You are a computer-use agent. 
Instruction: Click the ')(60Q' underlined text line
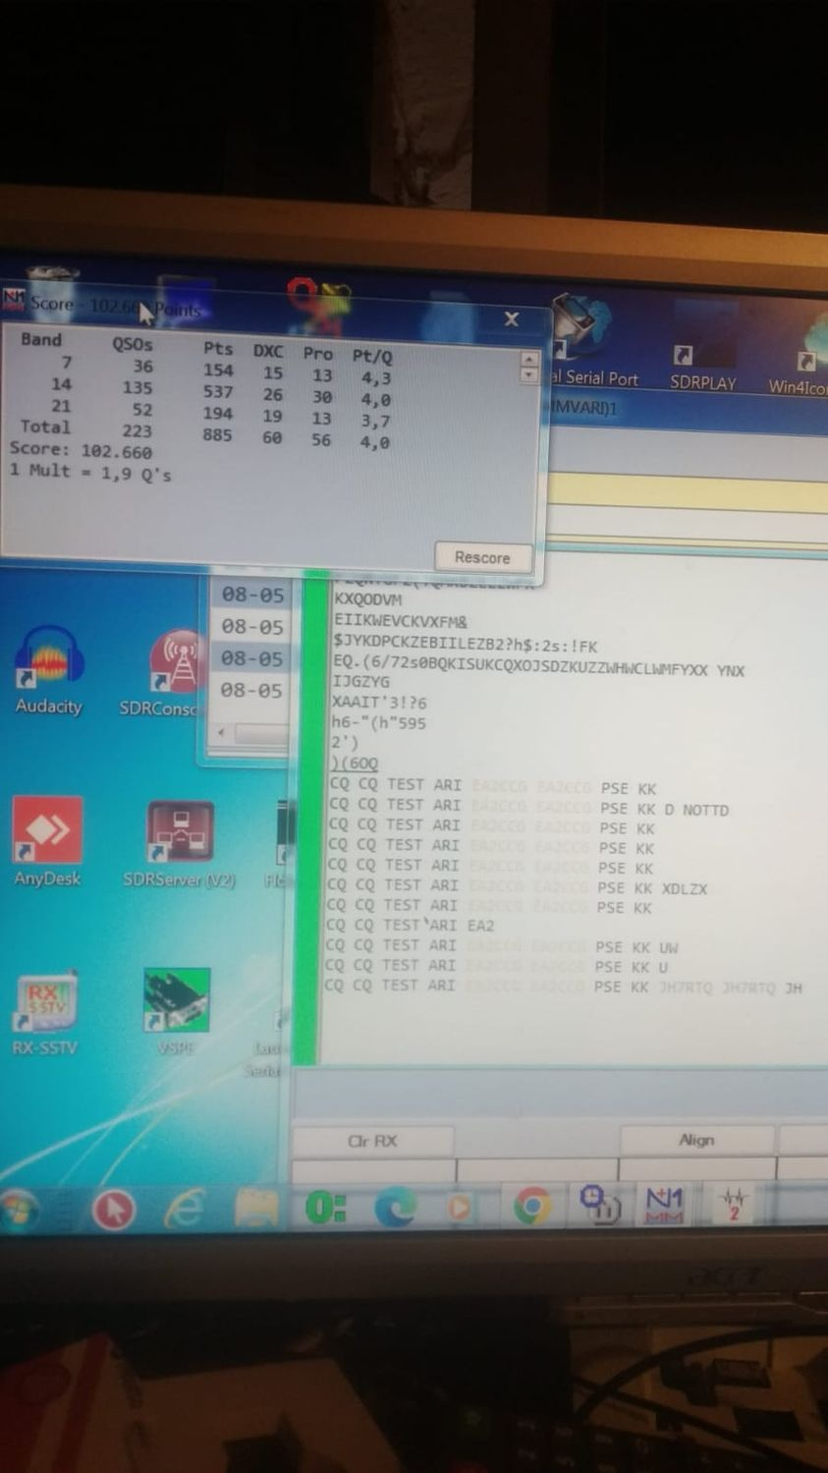(355, 764)
